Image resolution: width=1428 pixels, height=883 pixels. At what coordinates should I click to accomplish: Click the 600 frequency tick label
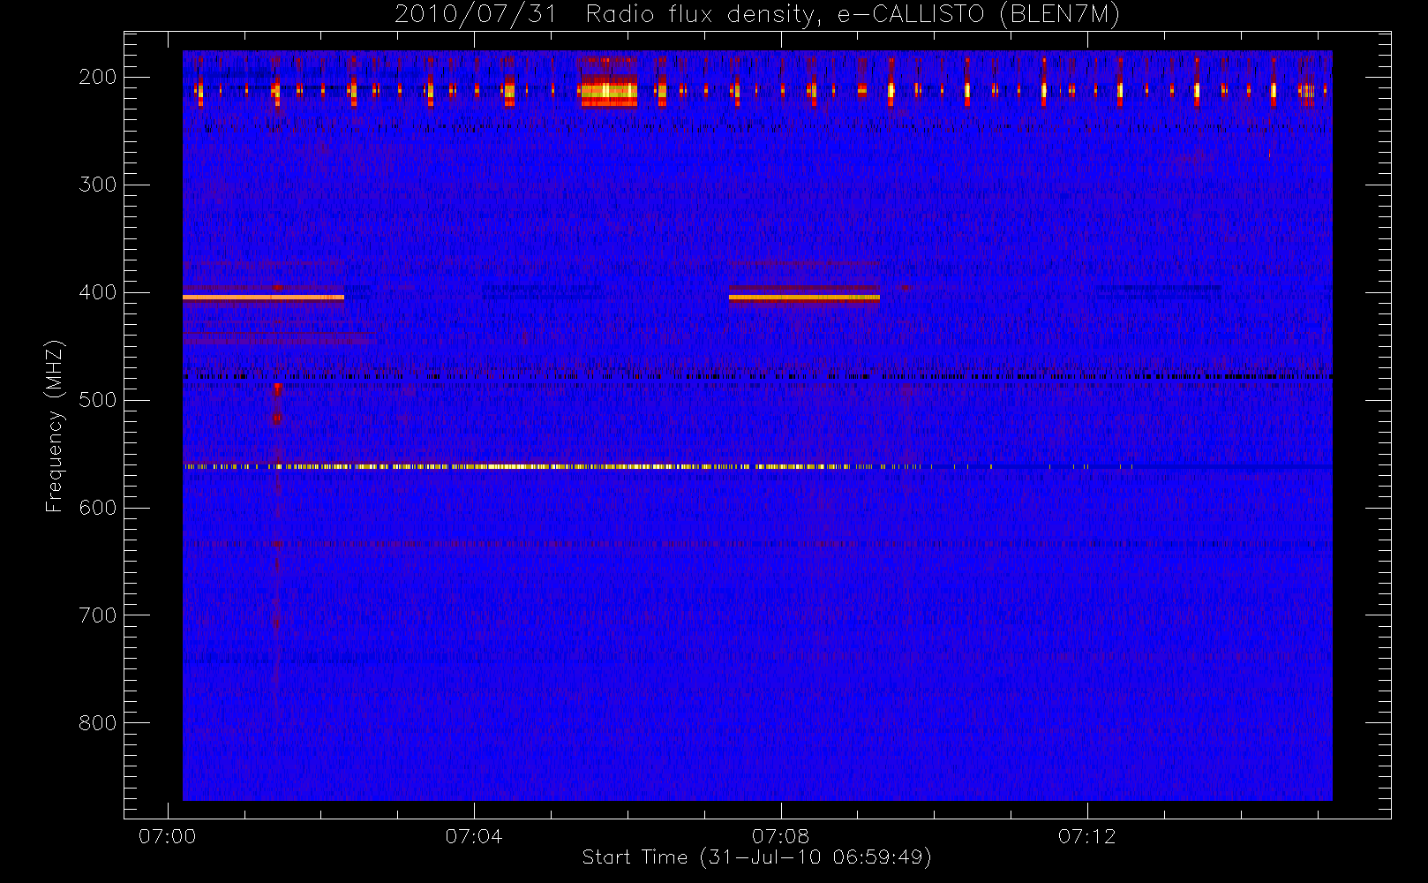point(98,508)
